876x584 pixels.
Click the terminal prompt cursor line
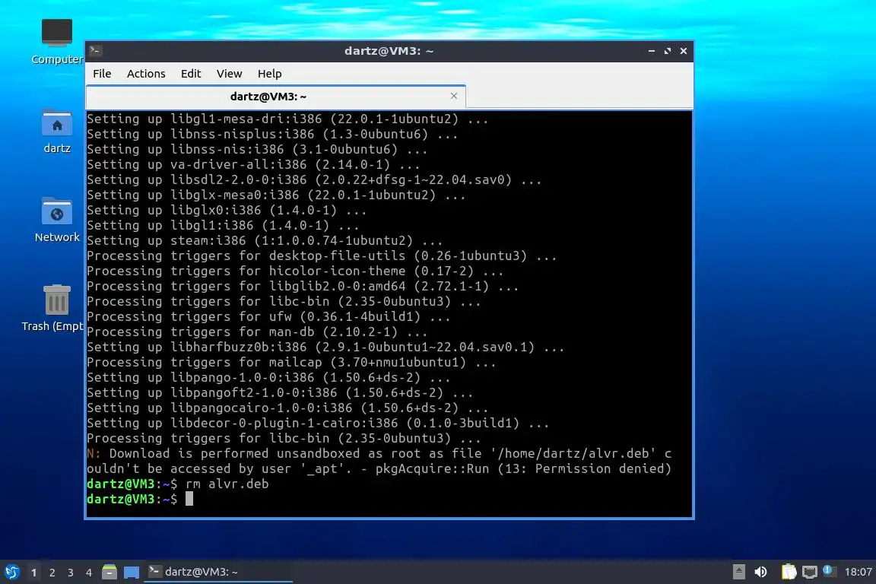click(x=140, y=499)
